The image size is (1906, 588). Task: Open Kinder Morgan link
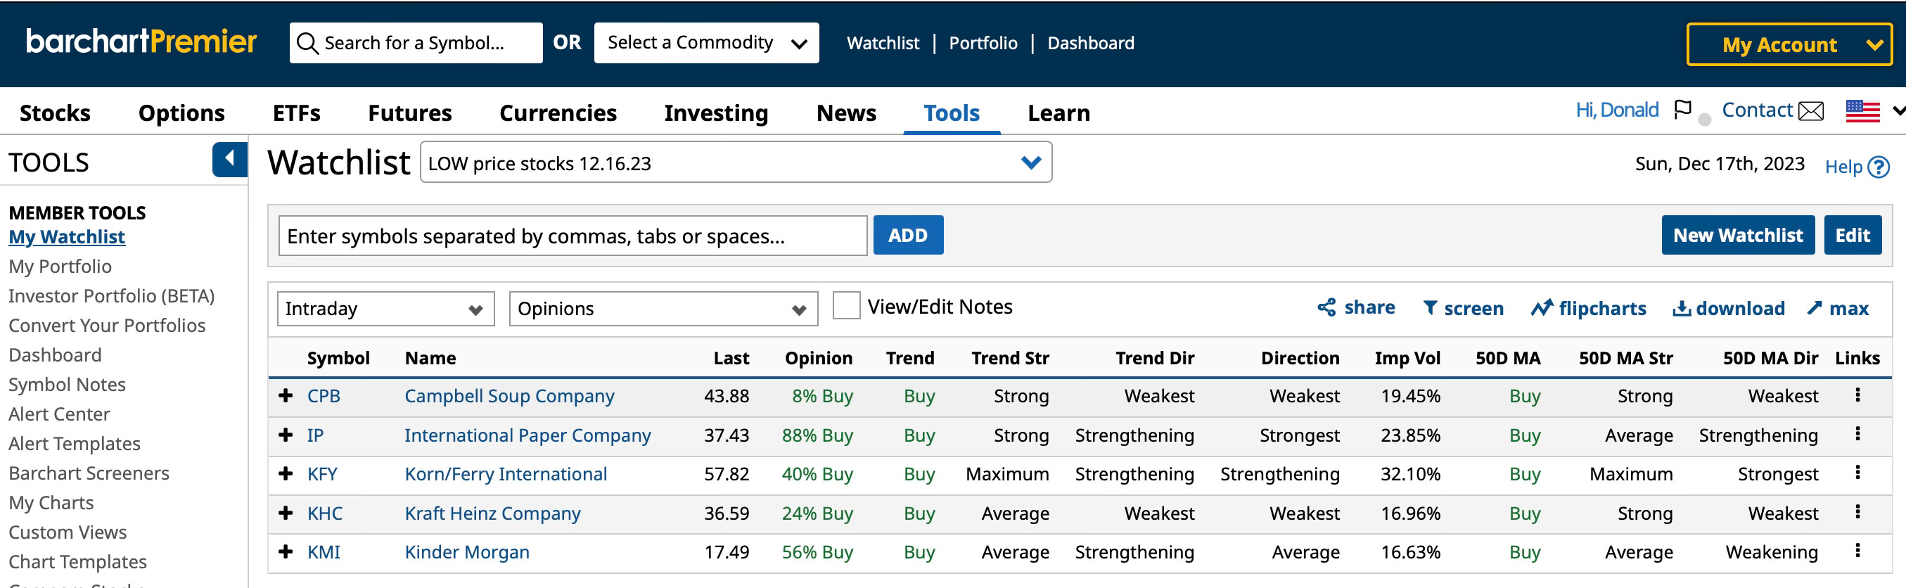[467, 551]
